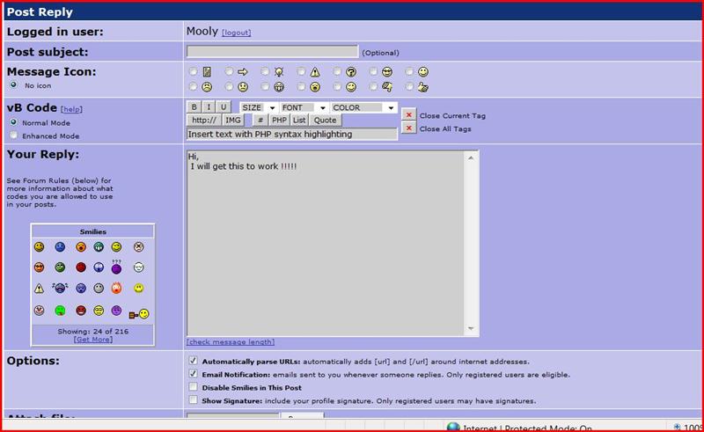Open the vB Code help link
The image size is (704, 432).
pyautogui.click(x=71, y=109)
